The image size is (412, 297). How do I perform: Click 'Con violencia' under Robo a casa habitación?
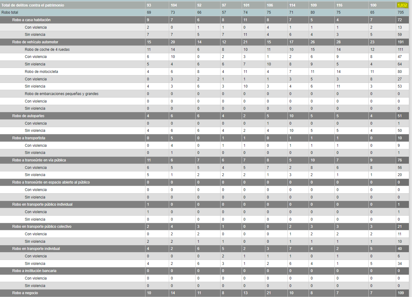coord(36,27)
